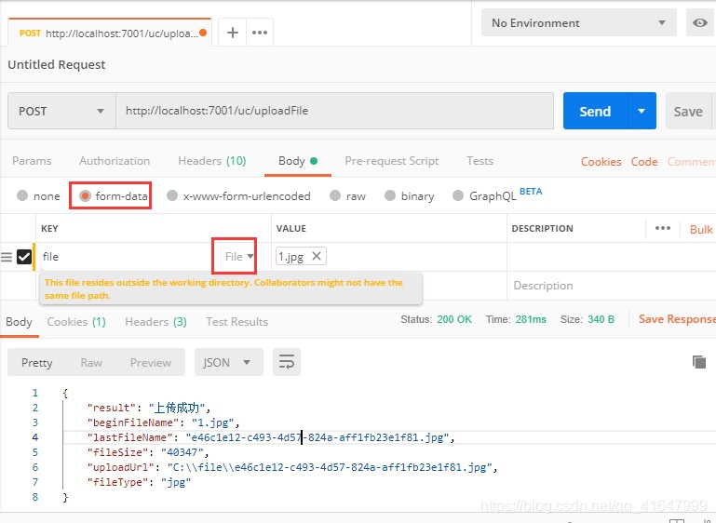716x523 pixels.
Task: Click the eye environment quick look icon
Action: (x=700, y=23)
